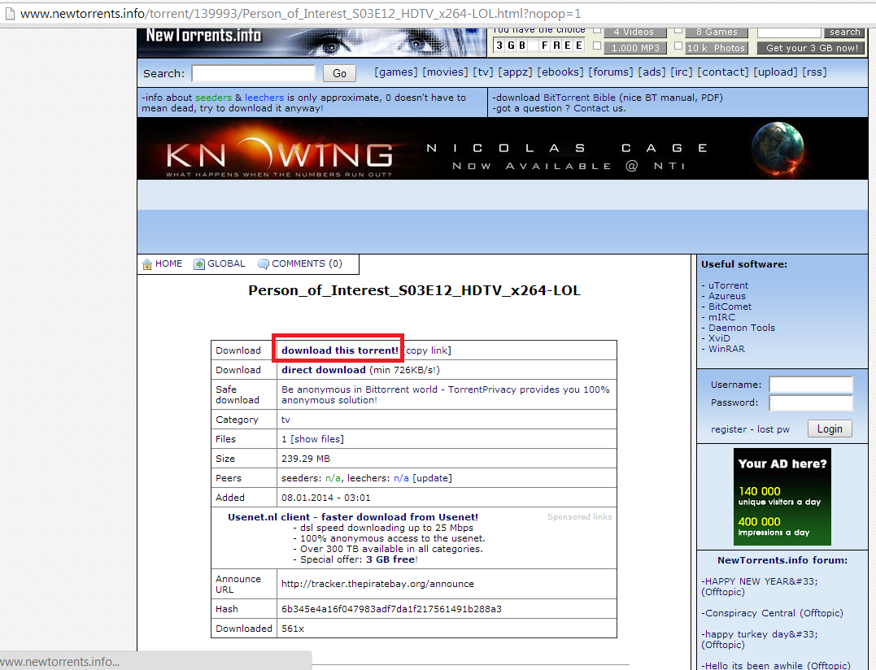Image resolution: width=876 pixels, height=670 pixels.
Task: Click Get your 3 GB now! button
Action: tap(811, 48)
